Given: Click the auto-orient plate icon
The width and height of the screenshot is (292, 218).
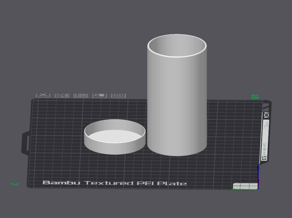Looking at the screenshot, I should pos(62,96).
